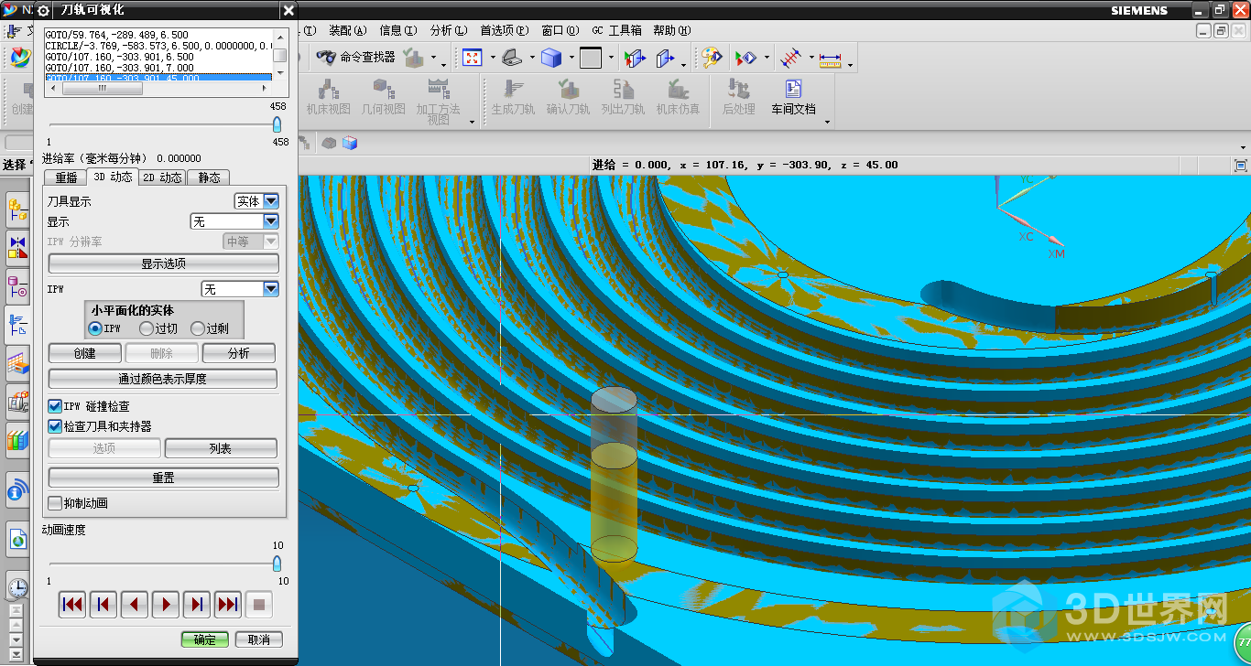Click the 显示选项 button
This screenshot has height=666, width=1251.
tap(163, 263)
